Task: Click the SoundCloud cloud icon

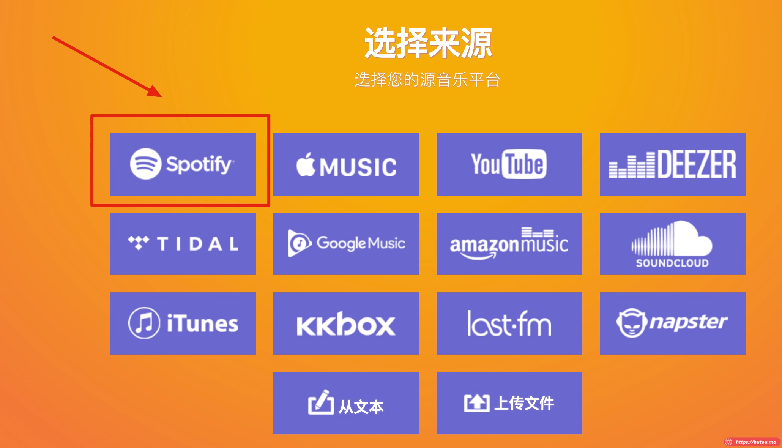Action: pos(672,239)
